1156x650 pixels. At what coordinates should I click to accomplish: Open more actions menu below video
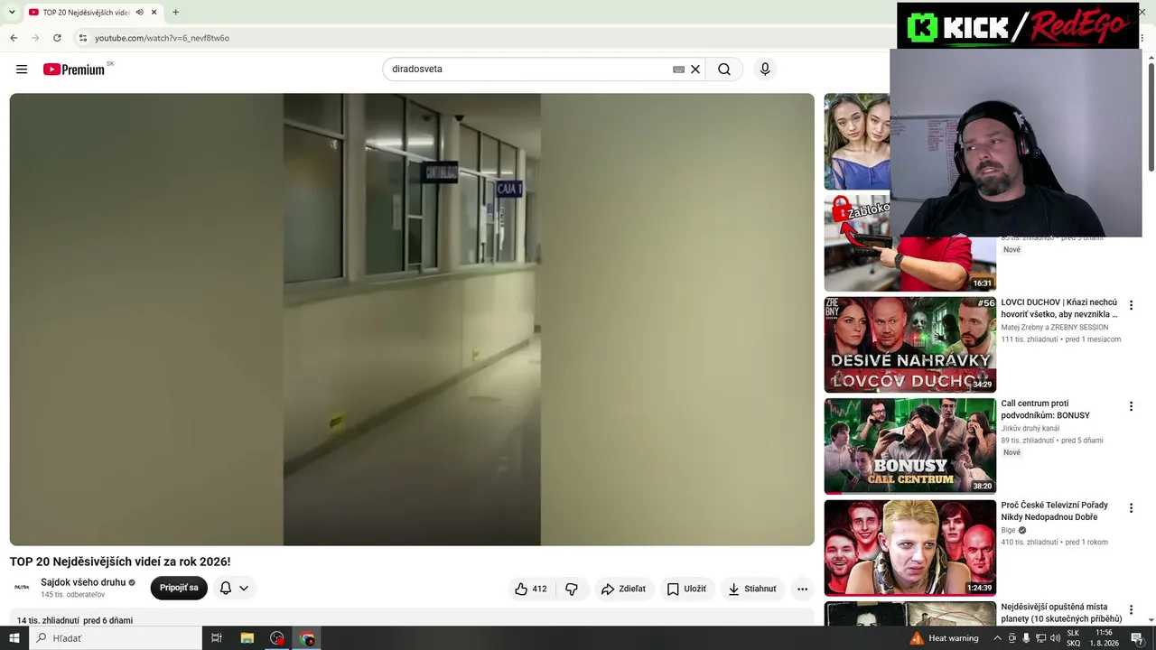click(x=802, y=589)
